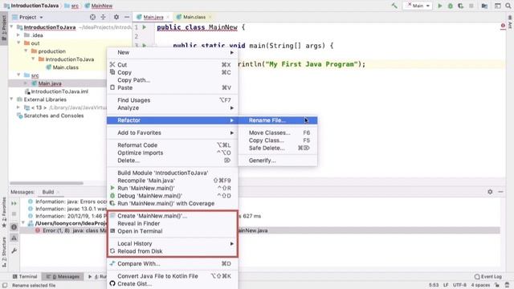Choose Move Classes in submenu
Screen dimensions: 514x289
point(278,132)
